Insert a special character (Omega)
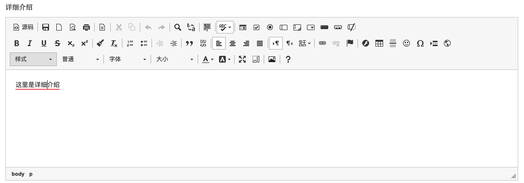Viewport: 524px width, 183px height. pos(420,43)
